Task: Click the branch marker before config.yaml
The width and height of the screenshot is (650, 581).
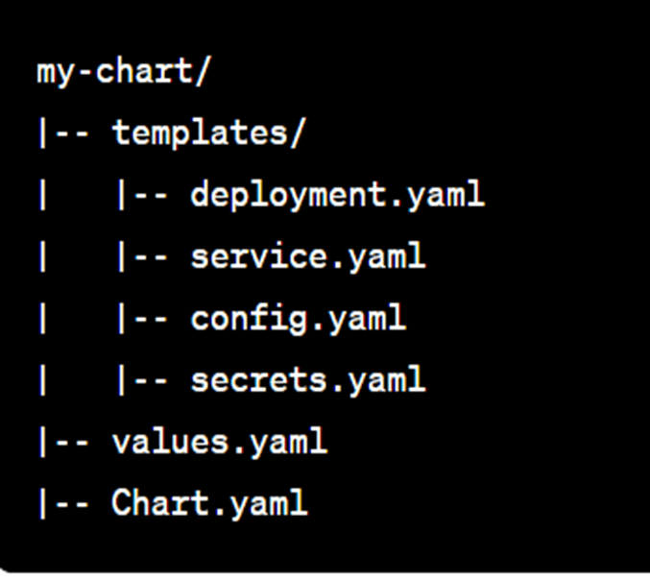Action: [x=142, y=318]
